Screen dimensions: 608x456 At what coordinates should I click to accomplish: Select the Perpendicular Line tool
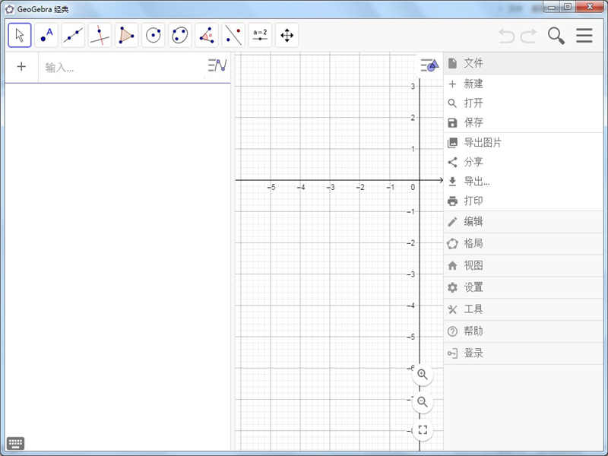pyautogui.click(x=100, y=35)
